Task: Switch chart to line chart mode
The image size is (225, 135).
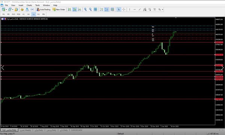Action: click(x=79, y=9)
